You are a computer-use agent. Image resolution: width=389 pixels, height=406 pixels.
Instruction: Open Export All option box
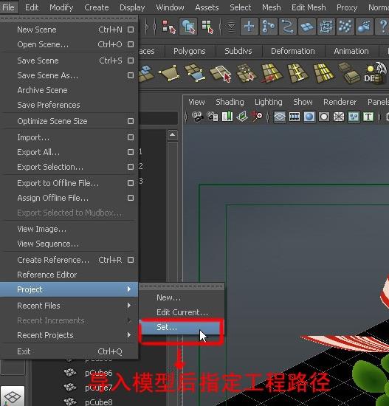click(131, 152)
